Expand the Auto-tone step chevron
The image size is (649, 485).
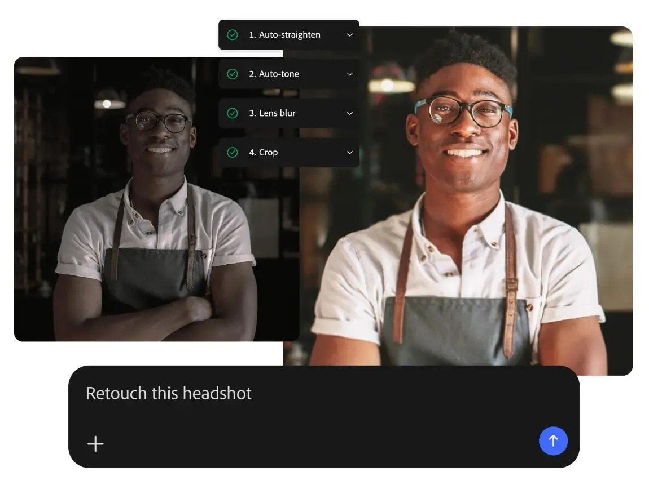coord(350,74)
